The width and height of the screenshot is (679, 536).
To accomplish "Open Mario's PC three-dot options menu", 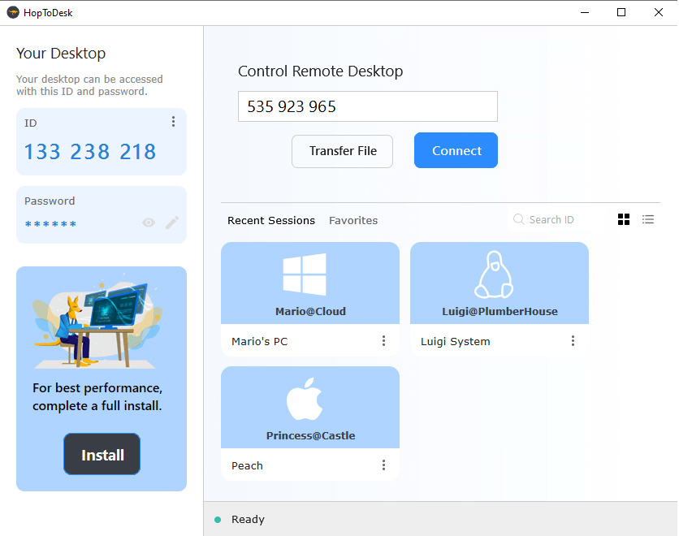I will pyautogui.click(x=384, y=341).
